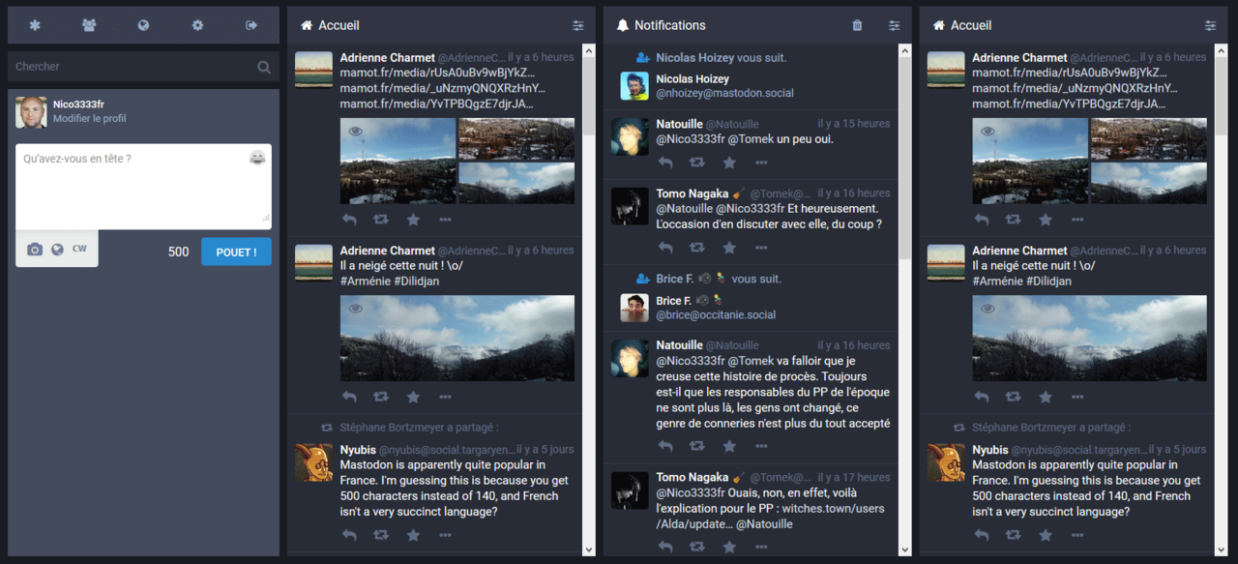Screen dimensions: 1238x564
Task: Click the search magnifier icon
Action: 264,68
